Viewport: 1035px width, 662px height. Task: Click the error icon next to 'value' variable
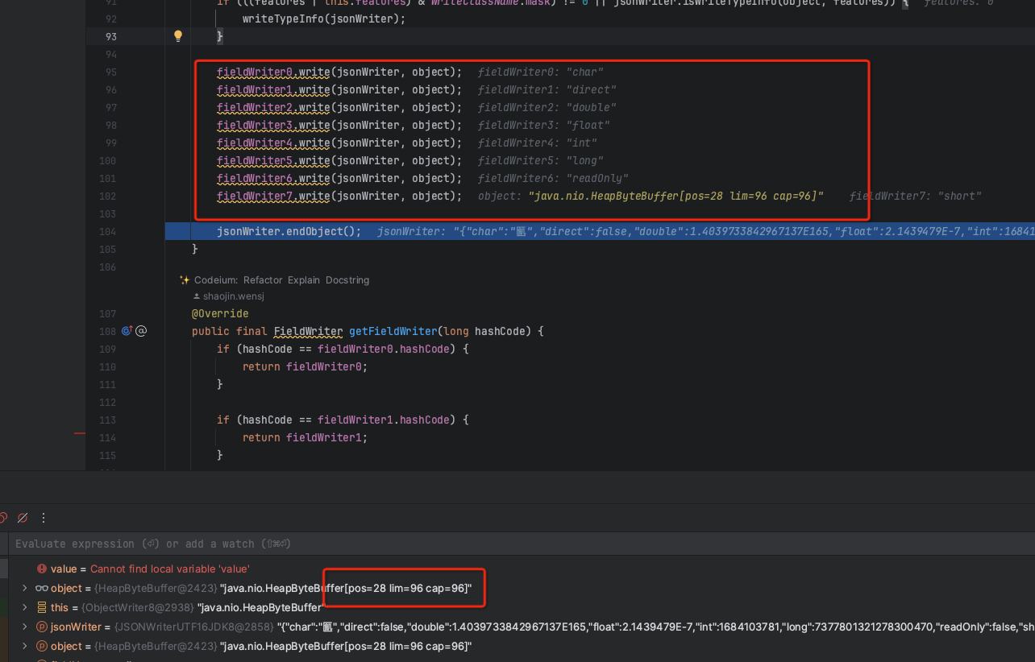click(x=41, y=569)
